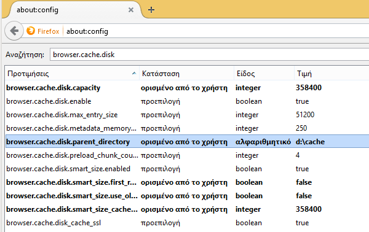
Task: Click the d:\cache value cell
Action: 310,142
